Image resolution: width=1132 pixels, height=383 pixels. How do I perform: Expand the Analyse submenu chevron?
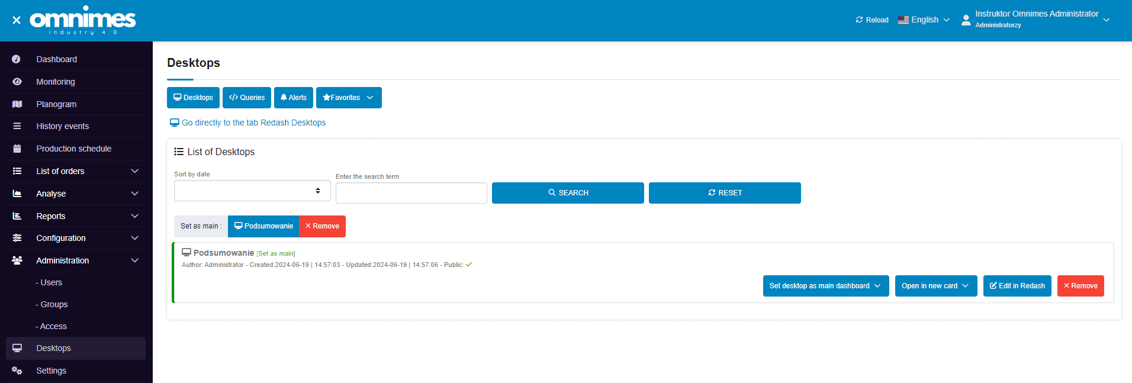[135, 194]
